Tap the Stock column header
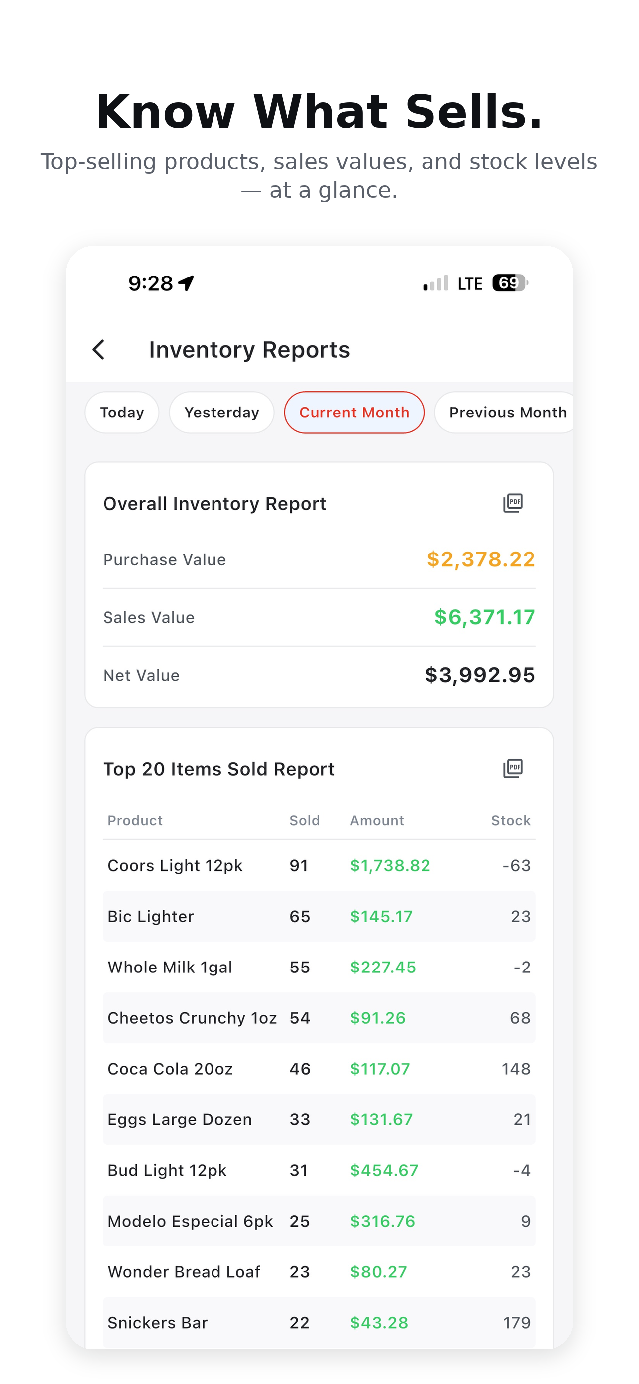This screenshot has width=639, height=1384. click(x=511, y=820)
